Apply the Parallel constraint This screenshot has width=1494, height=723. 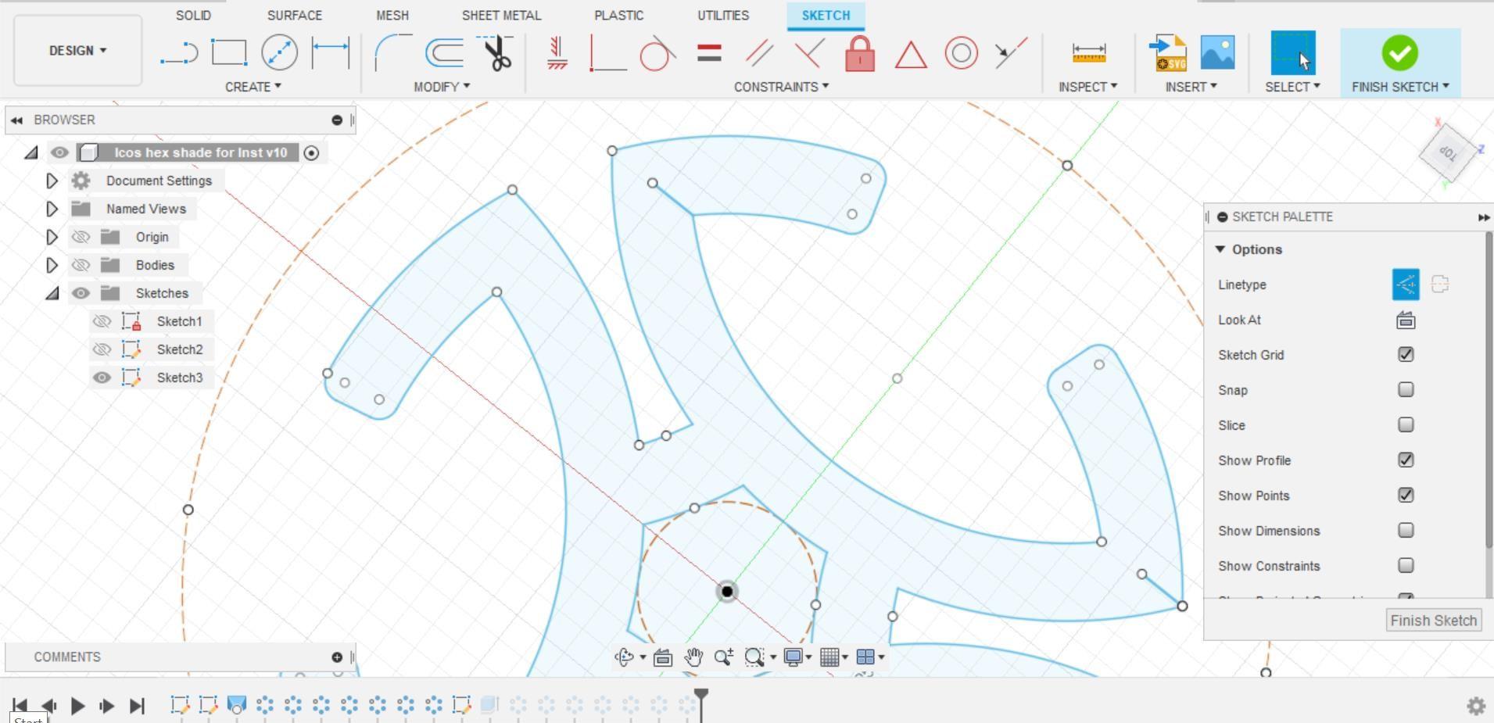759,53
